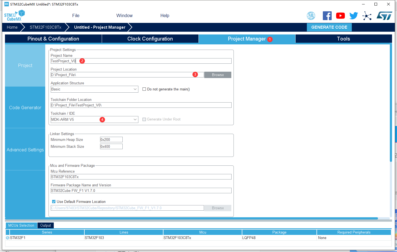Click the Mcu Reference field
397x252 pixels.
click(141, 177)
